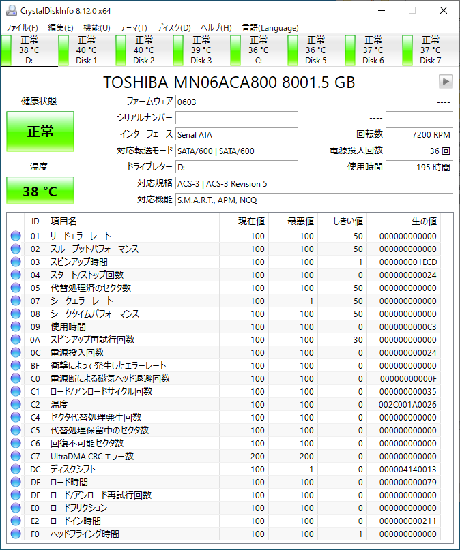Switch to the C: disk tab

point(259,50)
